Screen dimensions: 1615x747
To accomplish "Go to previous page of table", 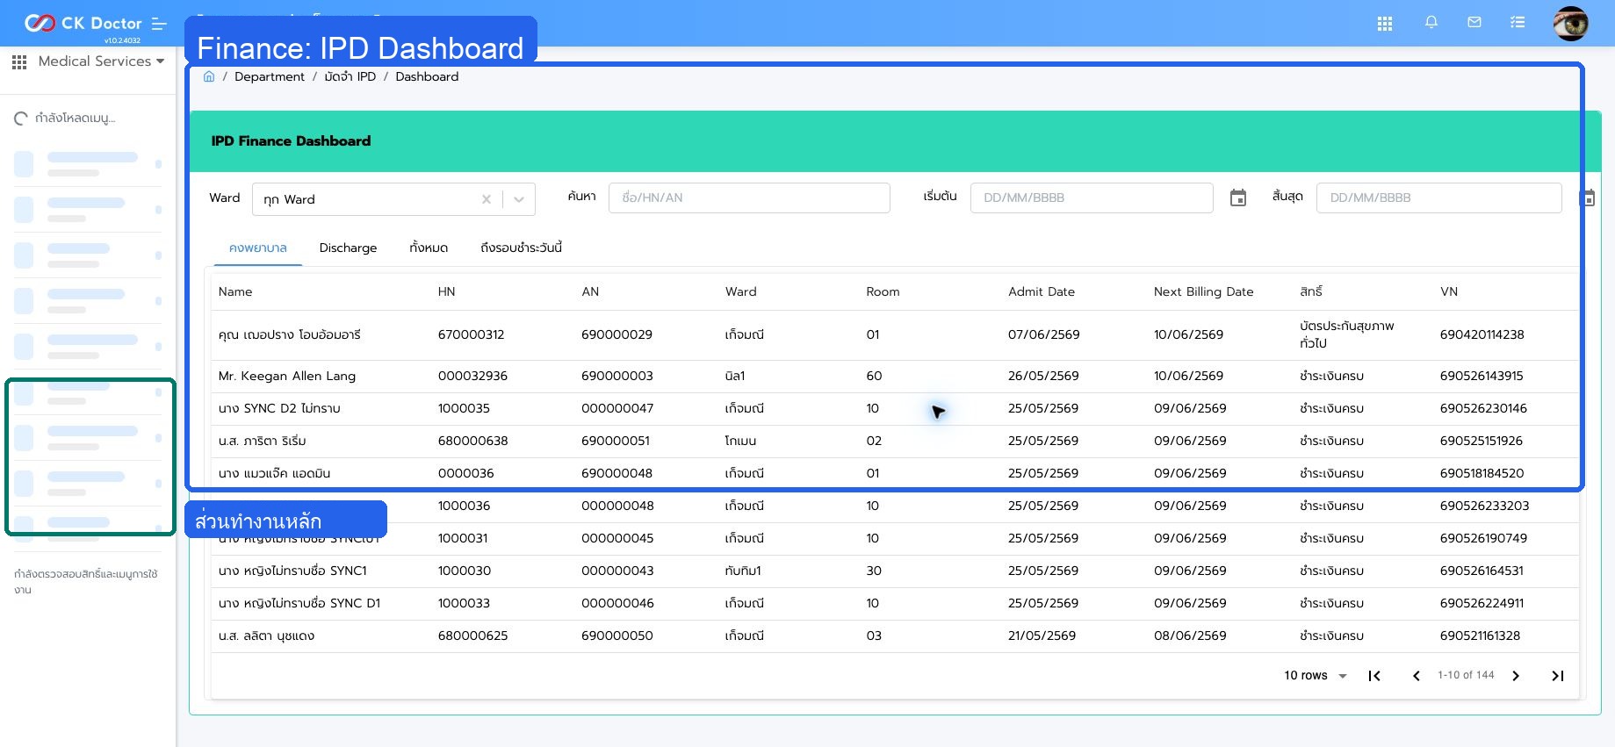I will pyautogui.click(x=1417, y=675).
